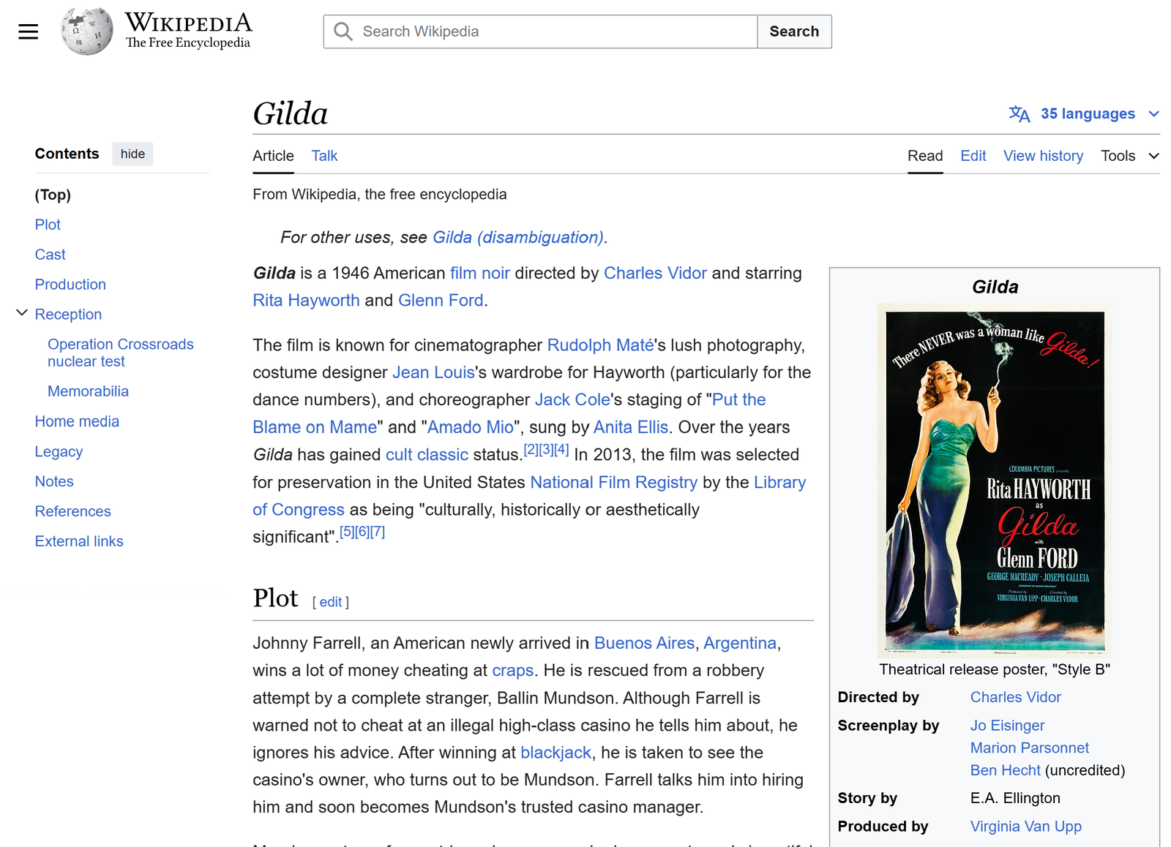This screenshot has width=1171, height=847.
Task: Select the View history tab
Action: coord(1043,156)
